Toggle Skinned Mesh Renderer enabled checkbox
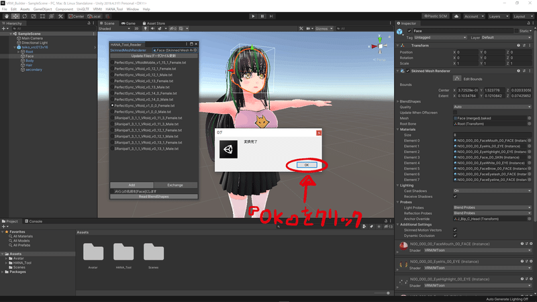 click(x=407, y=71)
